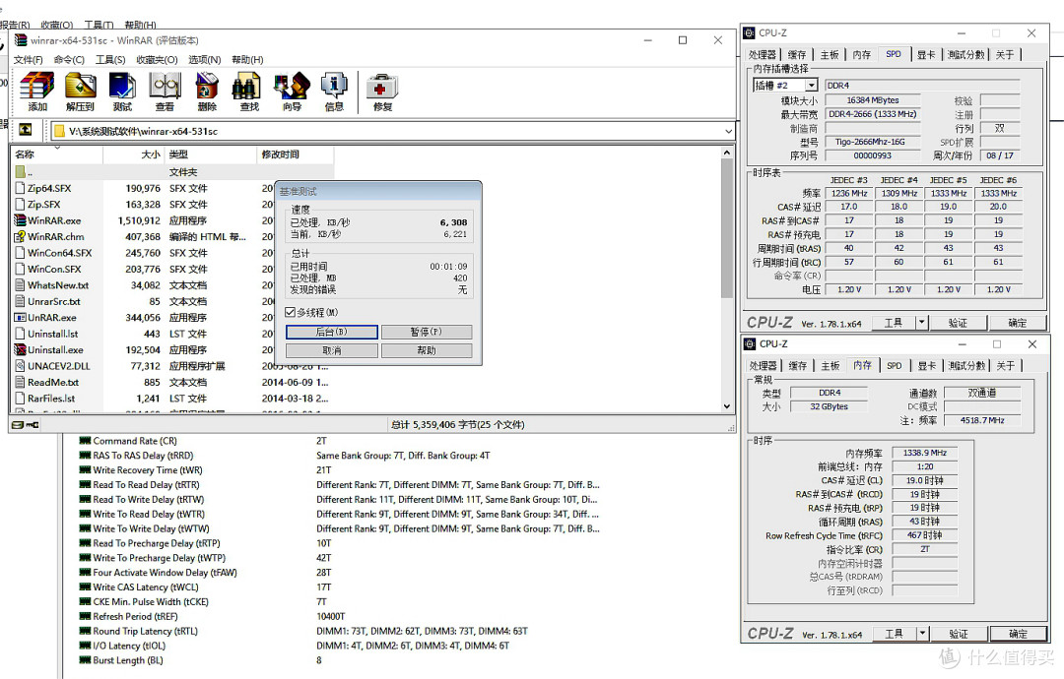Open the Options (选项) menu in WinRAR

click(x=204, y=60)
